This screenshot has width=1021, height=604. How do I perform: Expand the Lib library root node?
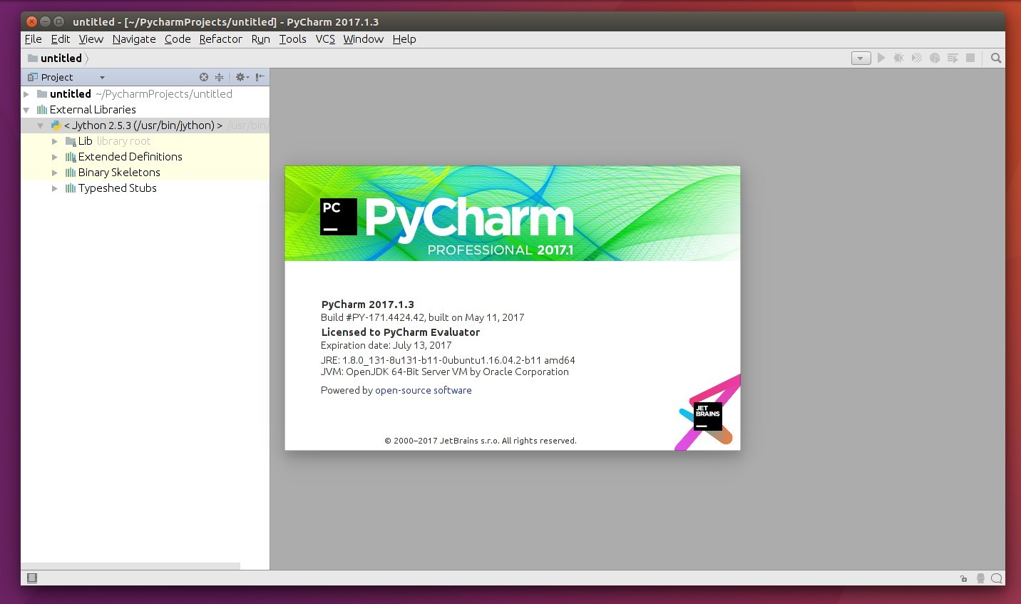click(55, 141)
